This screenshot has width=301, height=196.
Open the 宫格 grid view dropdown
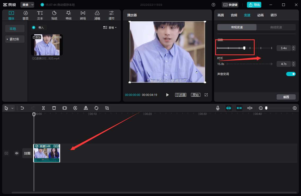click(110, 27)
